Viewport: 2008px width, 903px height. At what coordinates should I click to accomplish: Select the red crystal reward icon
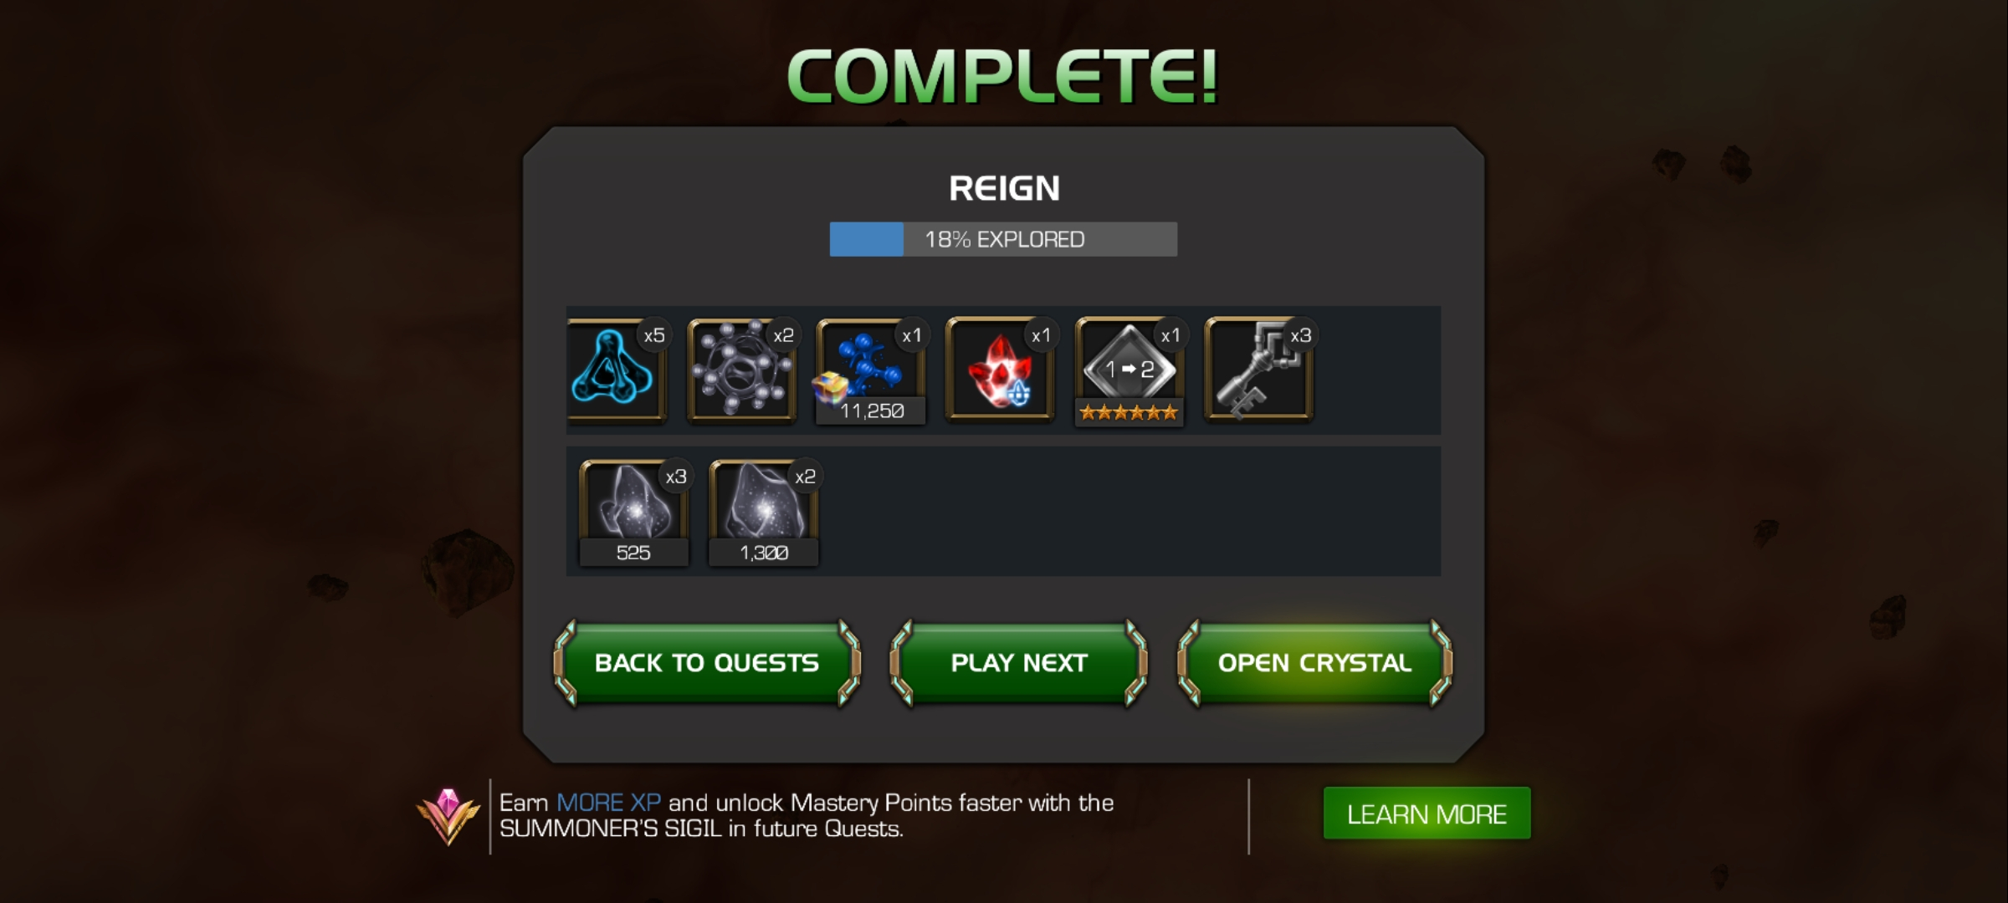tap(1000, 369)
